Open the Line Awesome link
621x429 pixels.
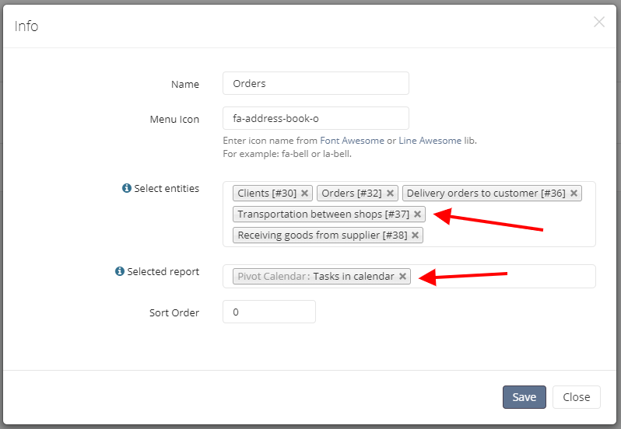[430, 141]
